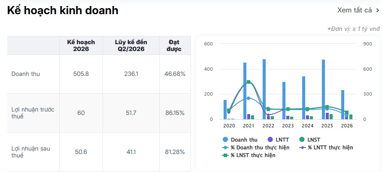Click the 2023 x-axis label
The image size is (382, 172).
(x=288, y=126)
